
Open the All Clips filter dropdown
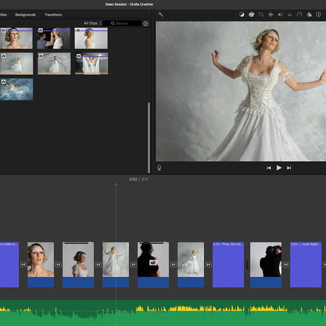click(x=92, y=23)
